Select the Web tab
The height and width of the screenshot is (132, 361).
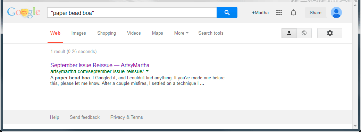[x=55, y=33]
